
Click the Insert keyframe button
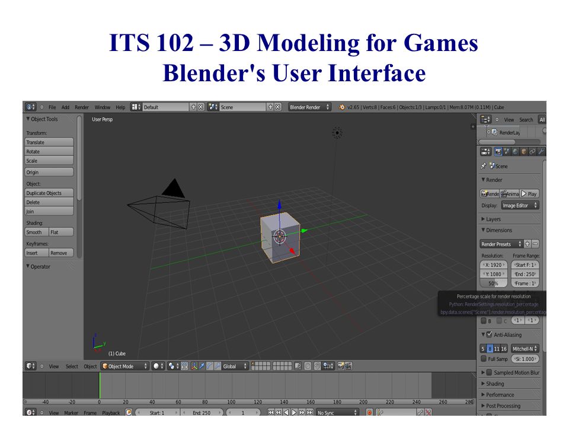pos(36,253)
